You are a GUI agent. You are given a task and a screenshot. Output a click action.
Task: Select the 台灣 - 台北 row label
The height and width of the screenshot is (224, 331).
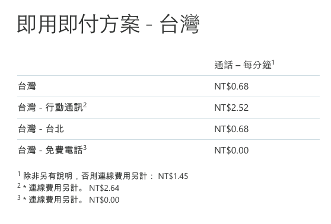(41, 129)
